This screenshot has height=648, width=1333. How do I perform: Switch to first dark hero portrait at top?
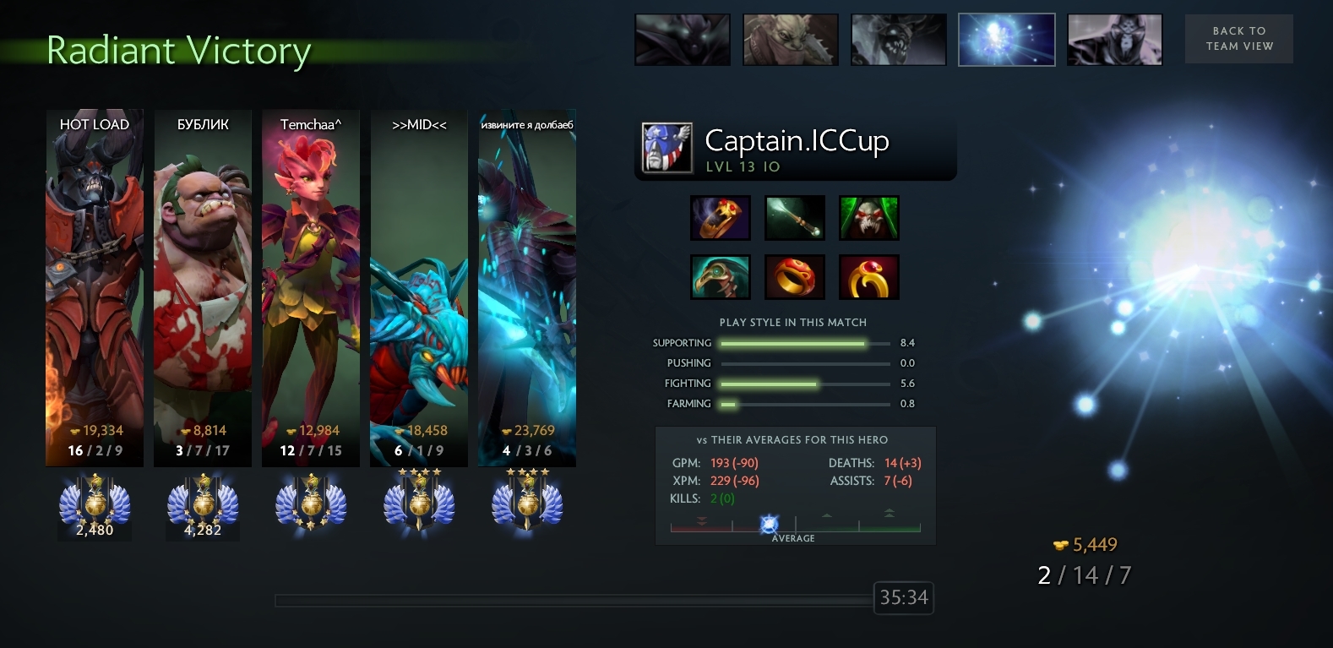coord(683,40)
